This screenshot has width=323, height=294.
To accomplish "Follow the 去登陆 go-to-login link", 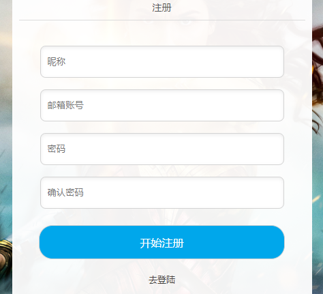I will pyautogui.click(x=161, y=280).
